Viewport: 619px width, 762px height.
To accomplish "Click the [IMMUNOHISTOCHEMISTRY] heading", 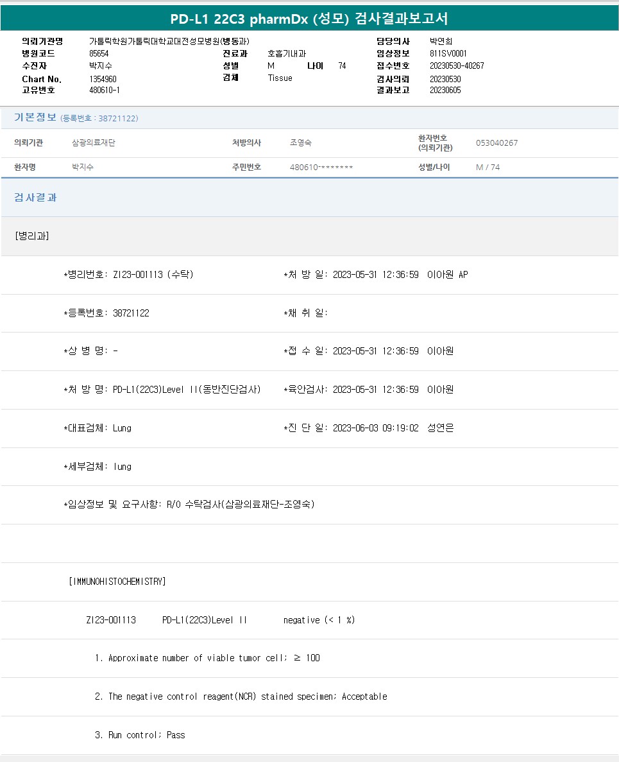I will [x=117, y=582].
